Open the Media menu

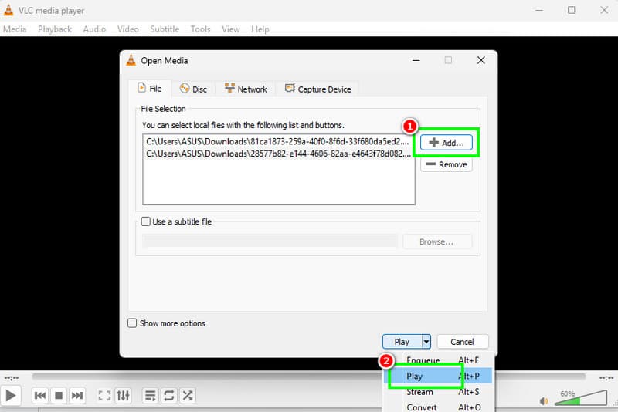coord(15,29)
